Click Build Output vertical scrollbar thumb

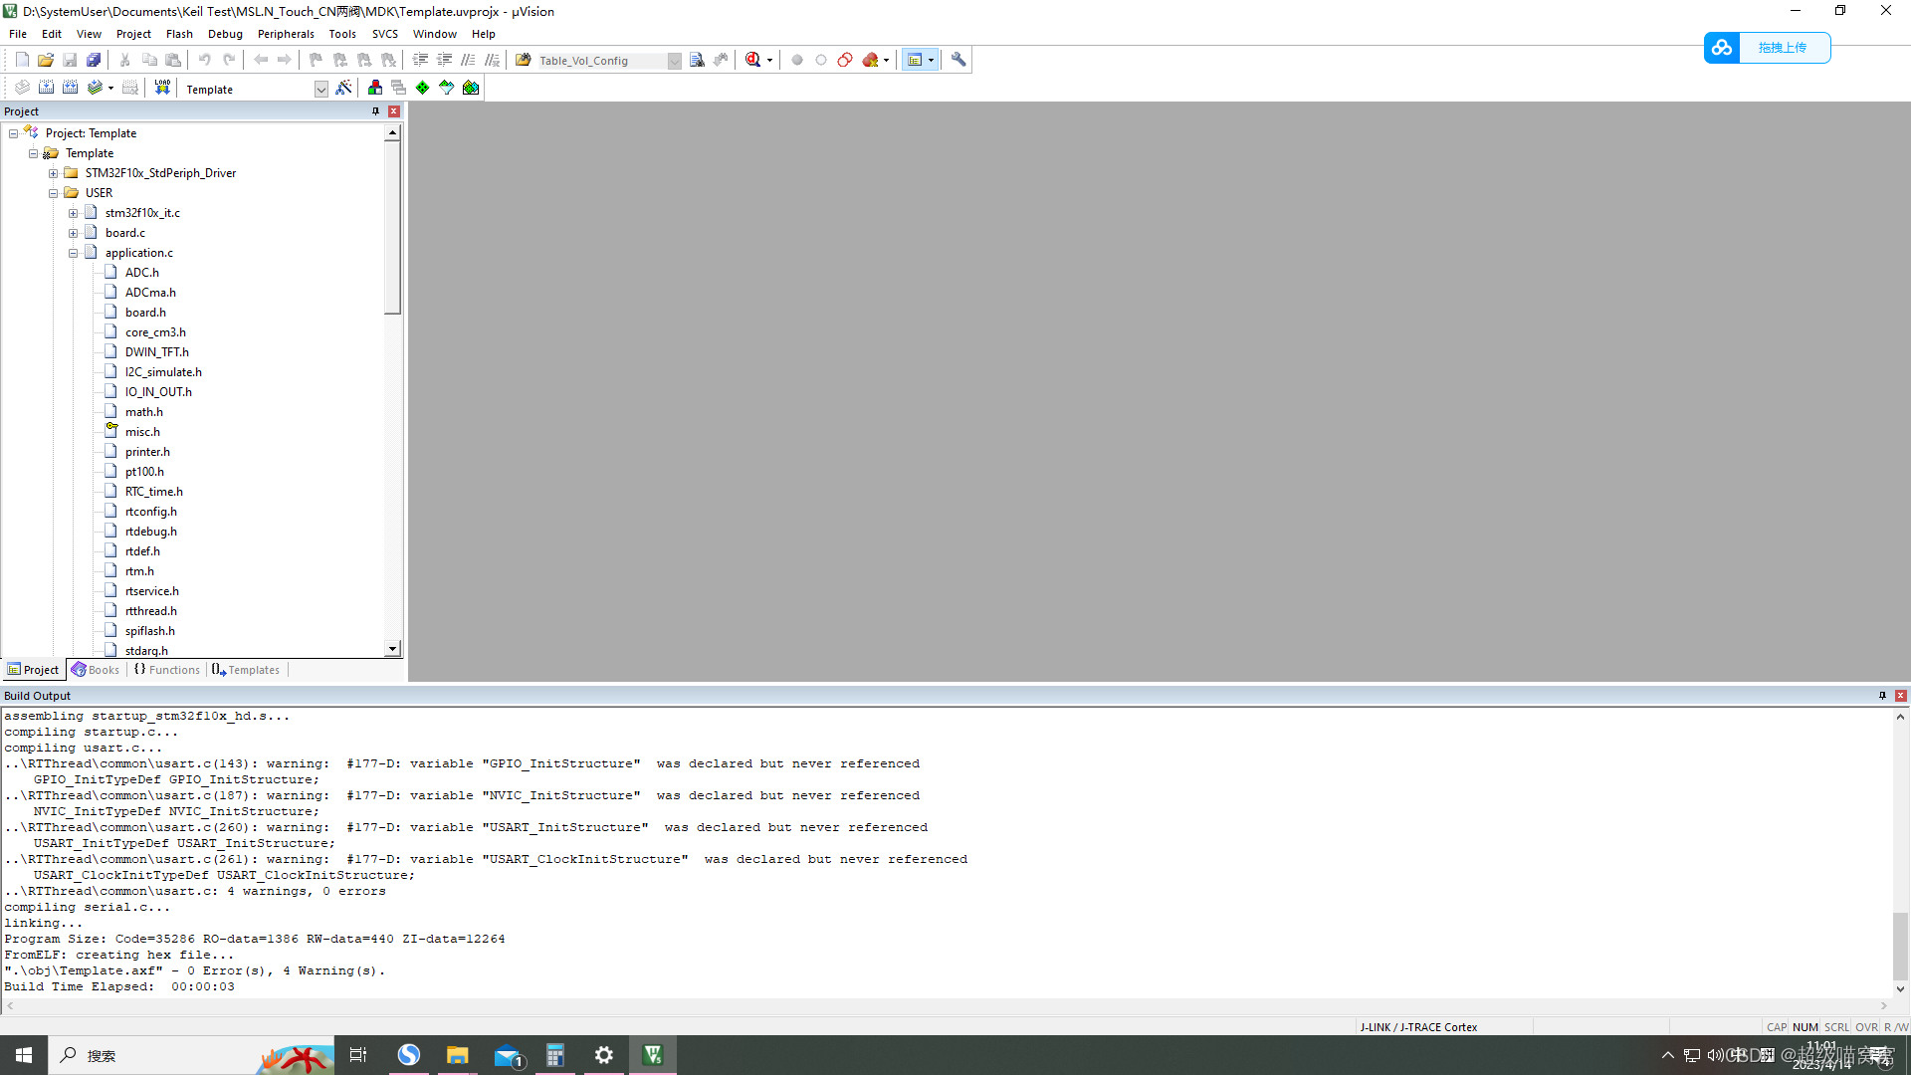1900,946
